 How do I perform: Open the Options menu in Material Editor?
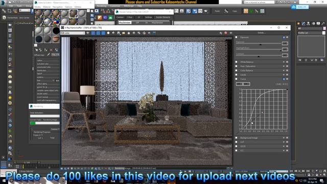[68, 7]
